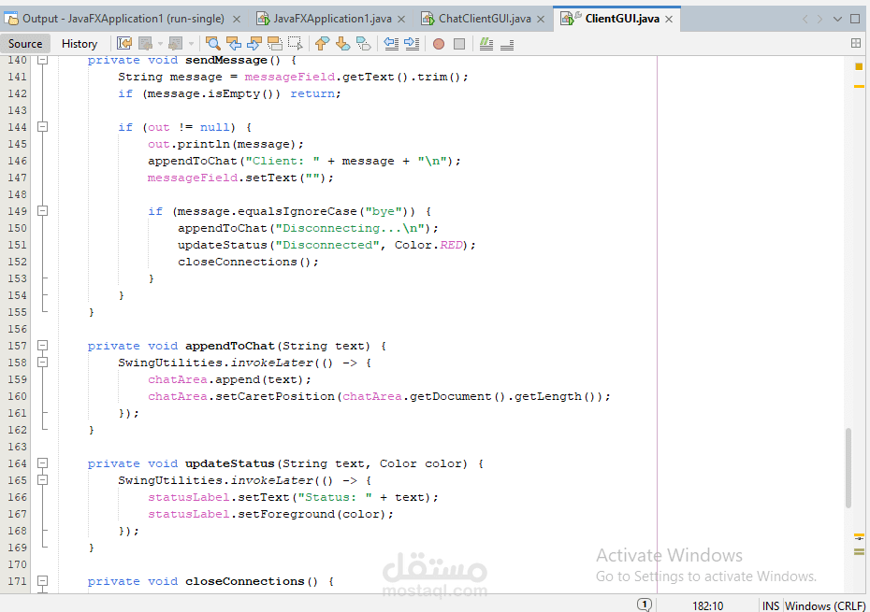This screenshot has height=612, width=870.
Task: Click Color.RED on line 151
Action: pos(428,245)
